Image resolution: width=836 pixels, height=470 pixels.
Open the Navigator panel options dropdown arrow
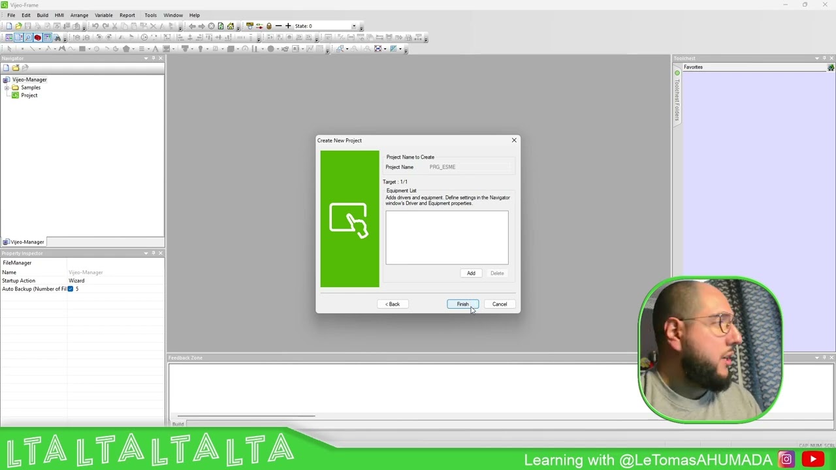pyautogui.click(x=146, y=59)
